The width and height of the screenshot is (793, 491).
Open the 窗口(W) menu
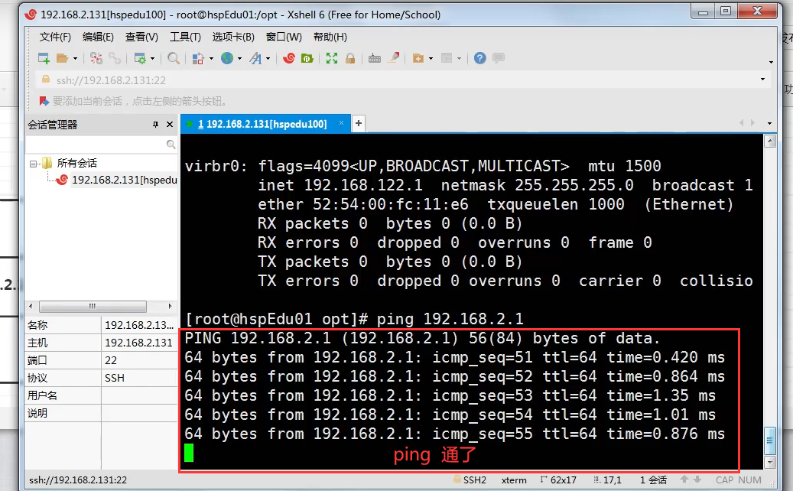(284, 37)
